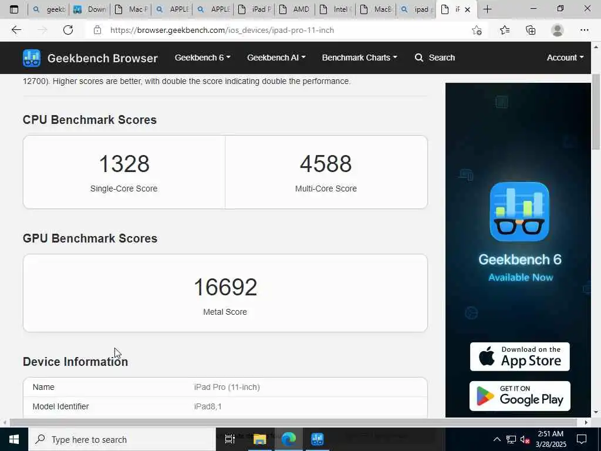Show hidden system tray icons
Image resolution: width=601 pixels, height=451 pixels.
click(x=497, y=439)
